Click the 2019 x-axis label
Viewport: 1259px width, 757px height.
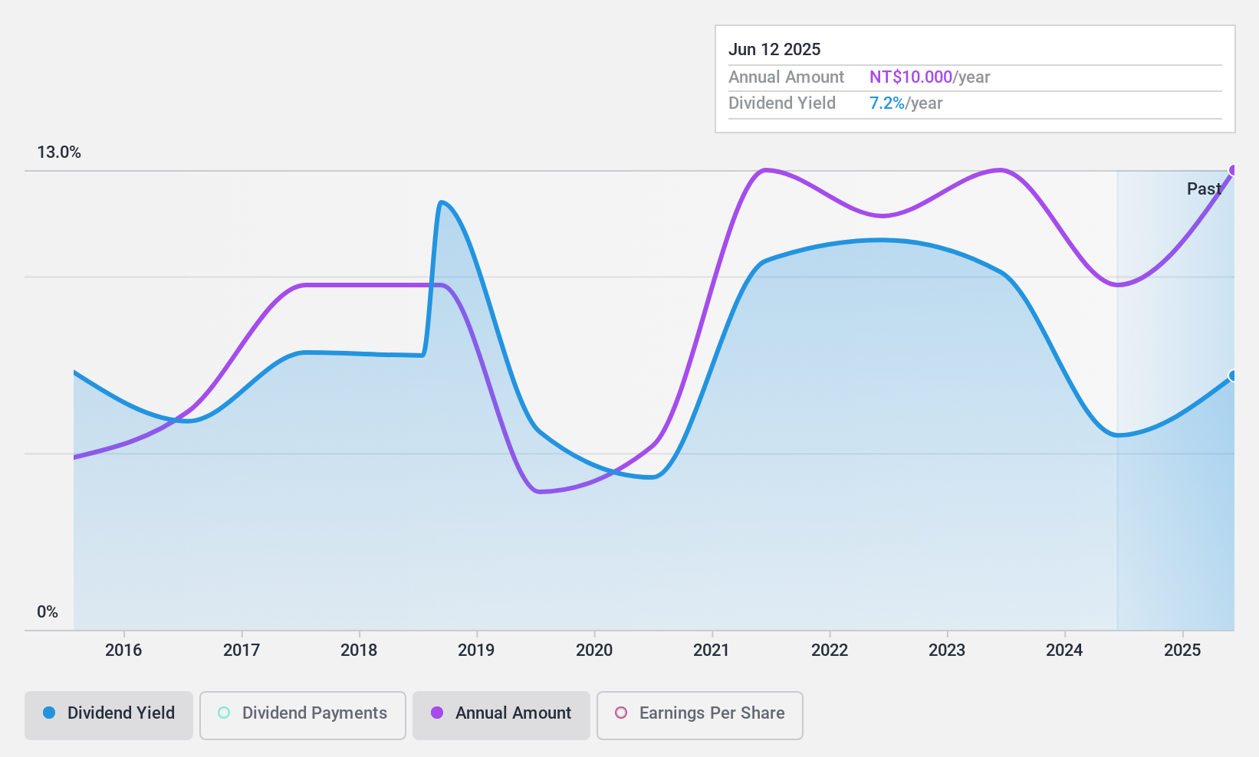coord(476,650)
